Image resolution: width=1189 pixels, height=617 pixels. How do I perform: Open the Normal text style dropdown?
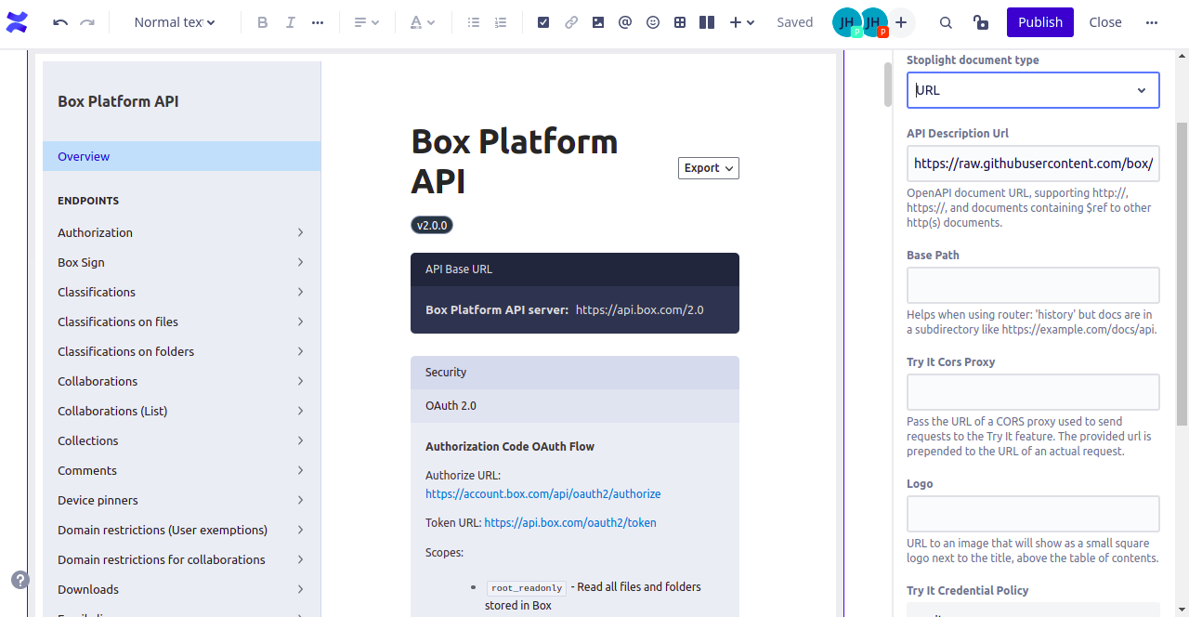[175, 22]
